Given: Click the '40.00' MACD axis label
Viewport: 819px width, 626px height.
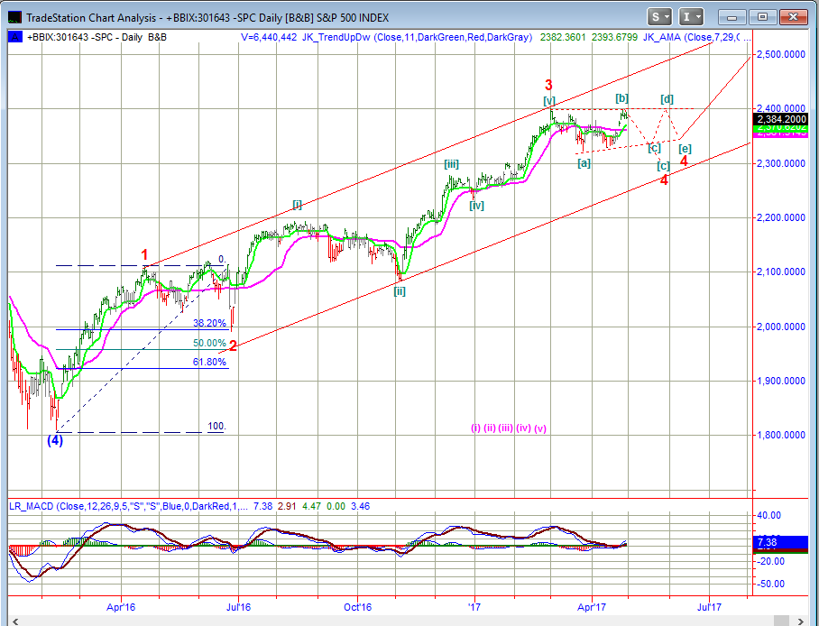Looking at the screenshot, I should point(768,516).
